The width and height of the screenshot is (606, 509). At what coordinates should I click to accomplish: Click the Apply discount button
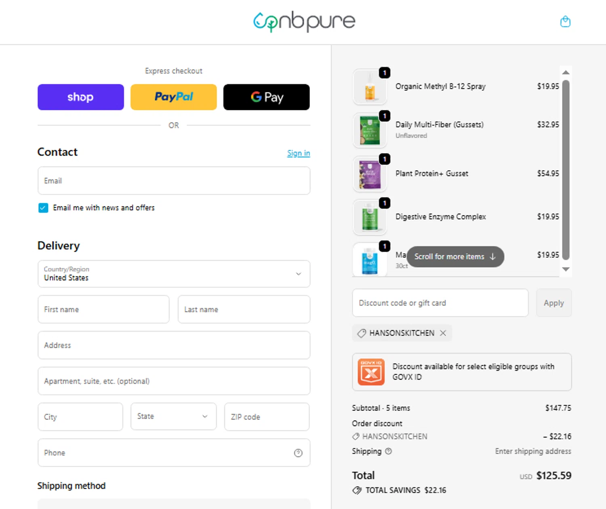[554, 303]
